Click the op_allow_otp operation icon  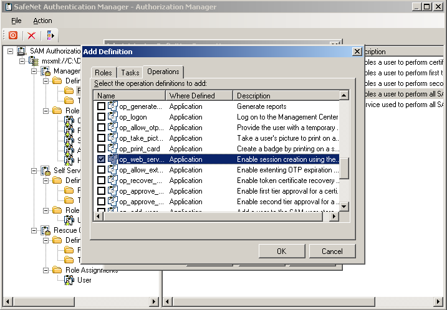point(113,127)
